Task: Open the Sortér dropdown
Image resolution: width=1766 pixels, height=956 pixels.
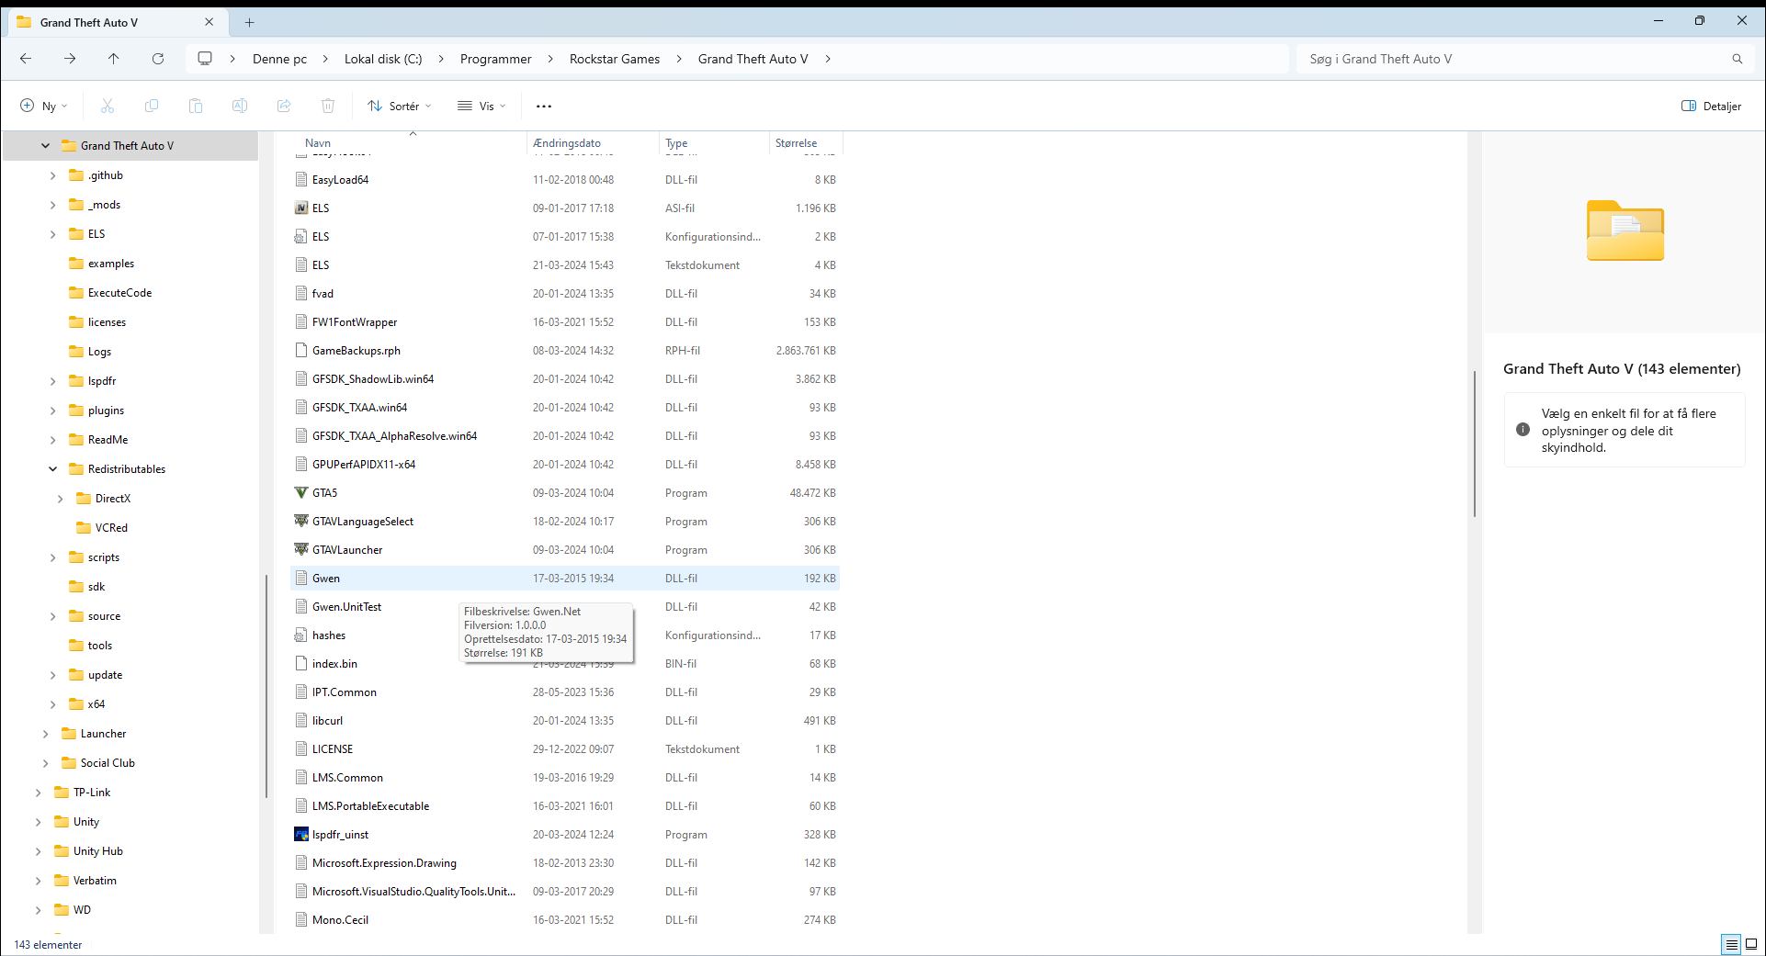Action: (400, 106)
